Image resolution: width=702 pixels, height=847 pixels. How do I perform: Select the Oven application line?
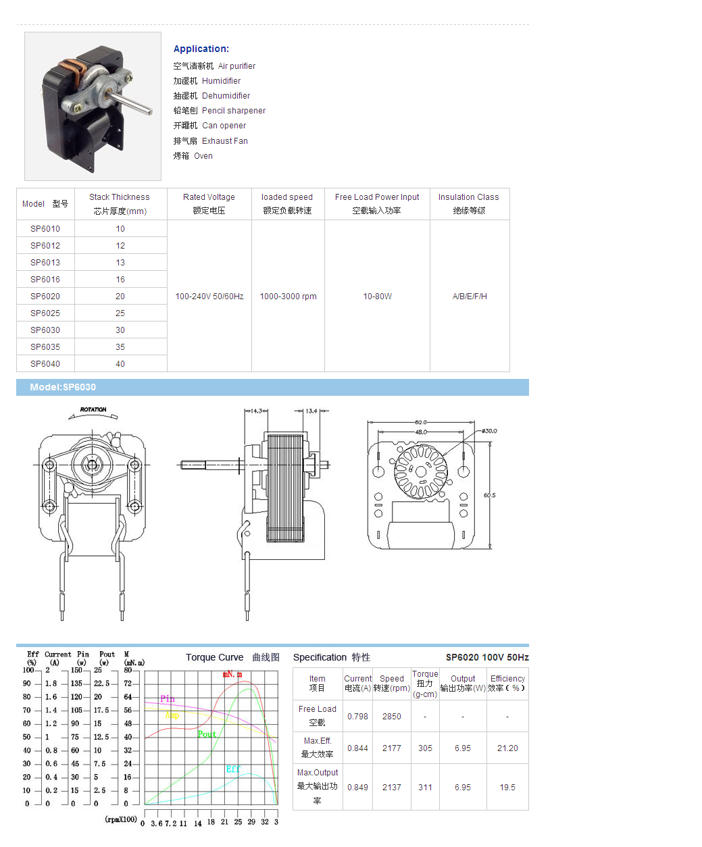click(x=193, y=156)
